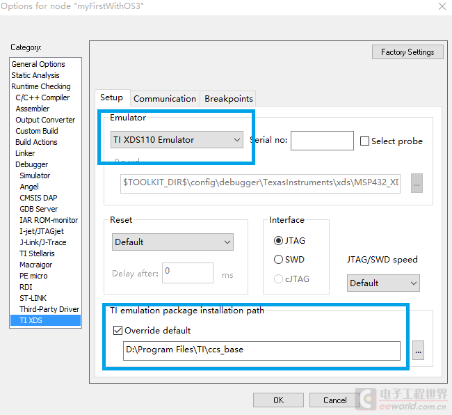The width and height of the screenshot is (452, 415).
Task: Select Linker category
Action: point(25,153)
